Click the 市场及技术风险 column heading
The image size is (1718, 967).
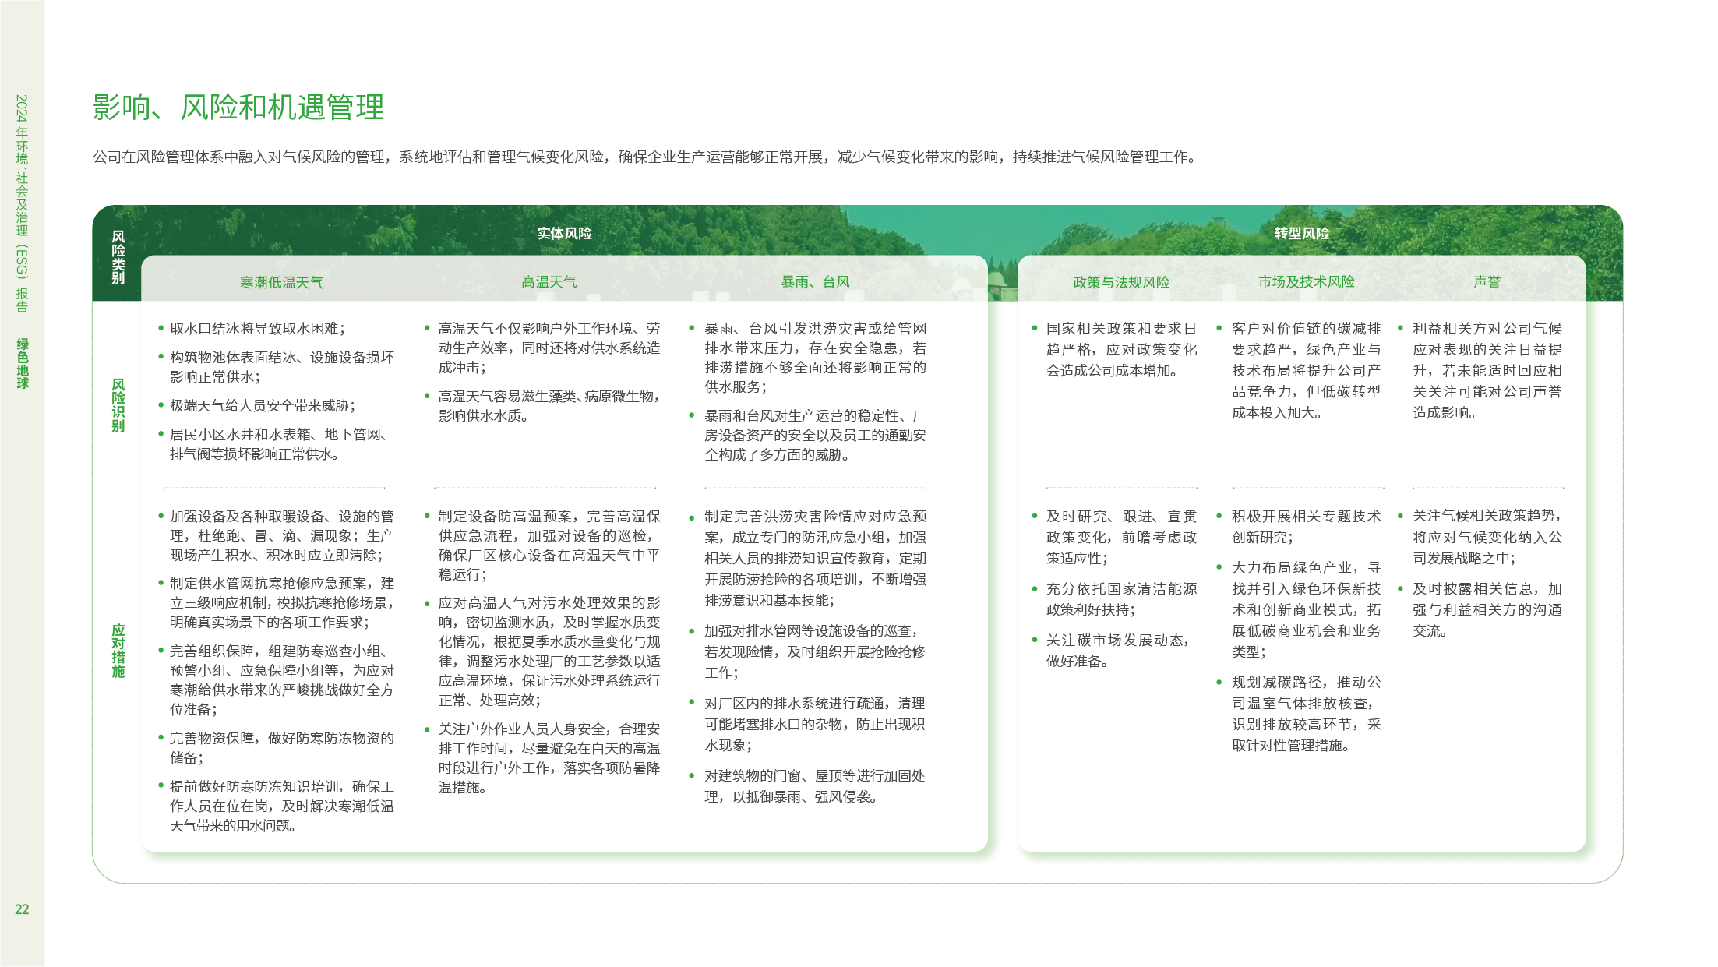point(1306,282)
